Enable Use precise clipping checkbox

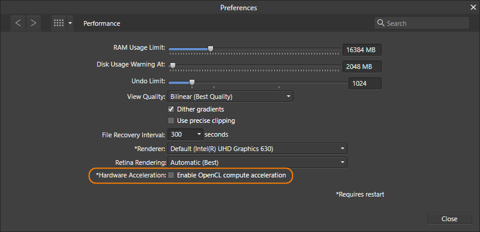coord(171,120)
